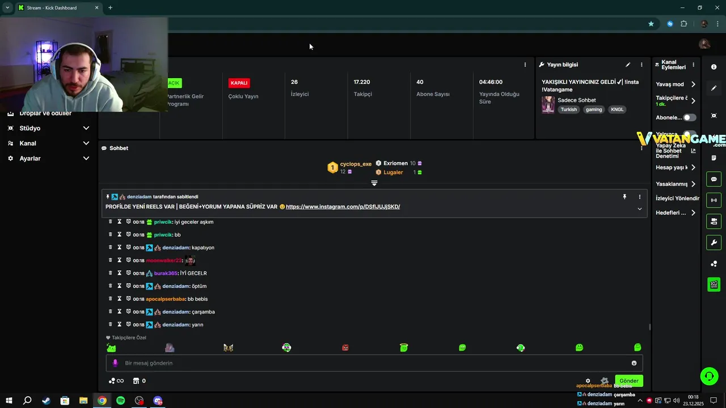This screenshot has height=408, width=726.
Task: Ban burak365 using the shield icon
Action: coord(128,273)
